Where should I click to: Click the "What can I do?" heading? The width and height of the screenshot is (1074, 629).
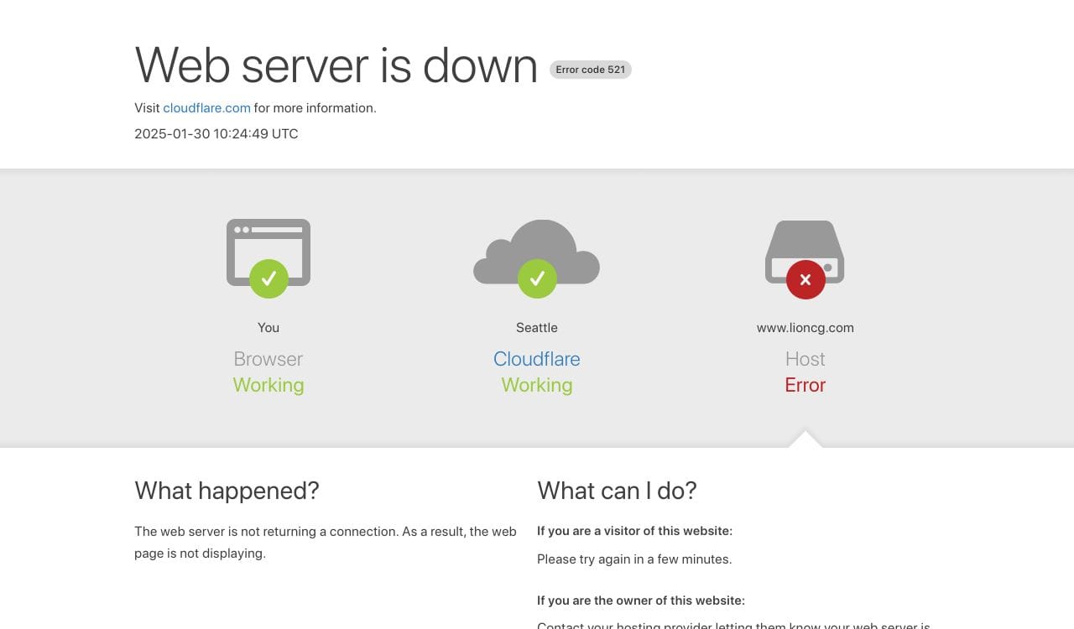617,491
